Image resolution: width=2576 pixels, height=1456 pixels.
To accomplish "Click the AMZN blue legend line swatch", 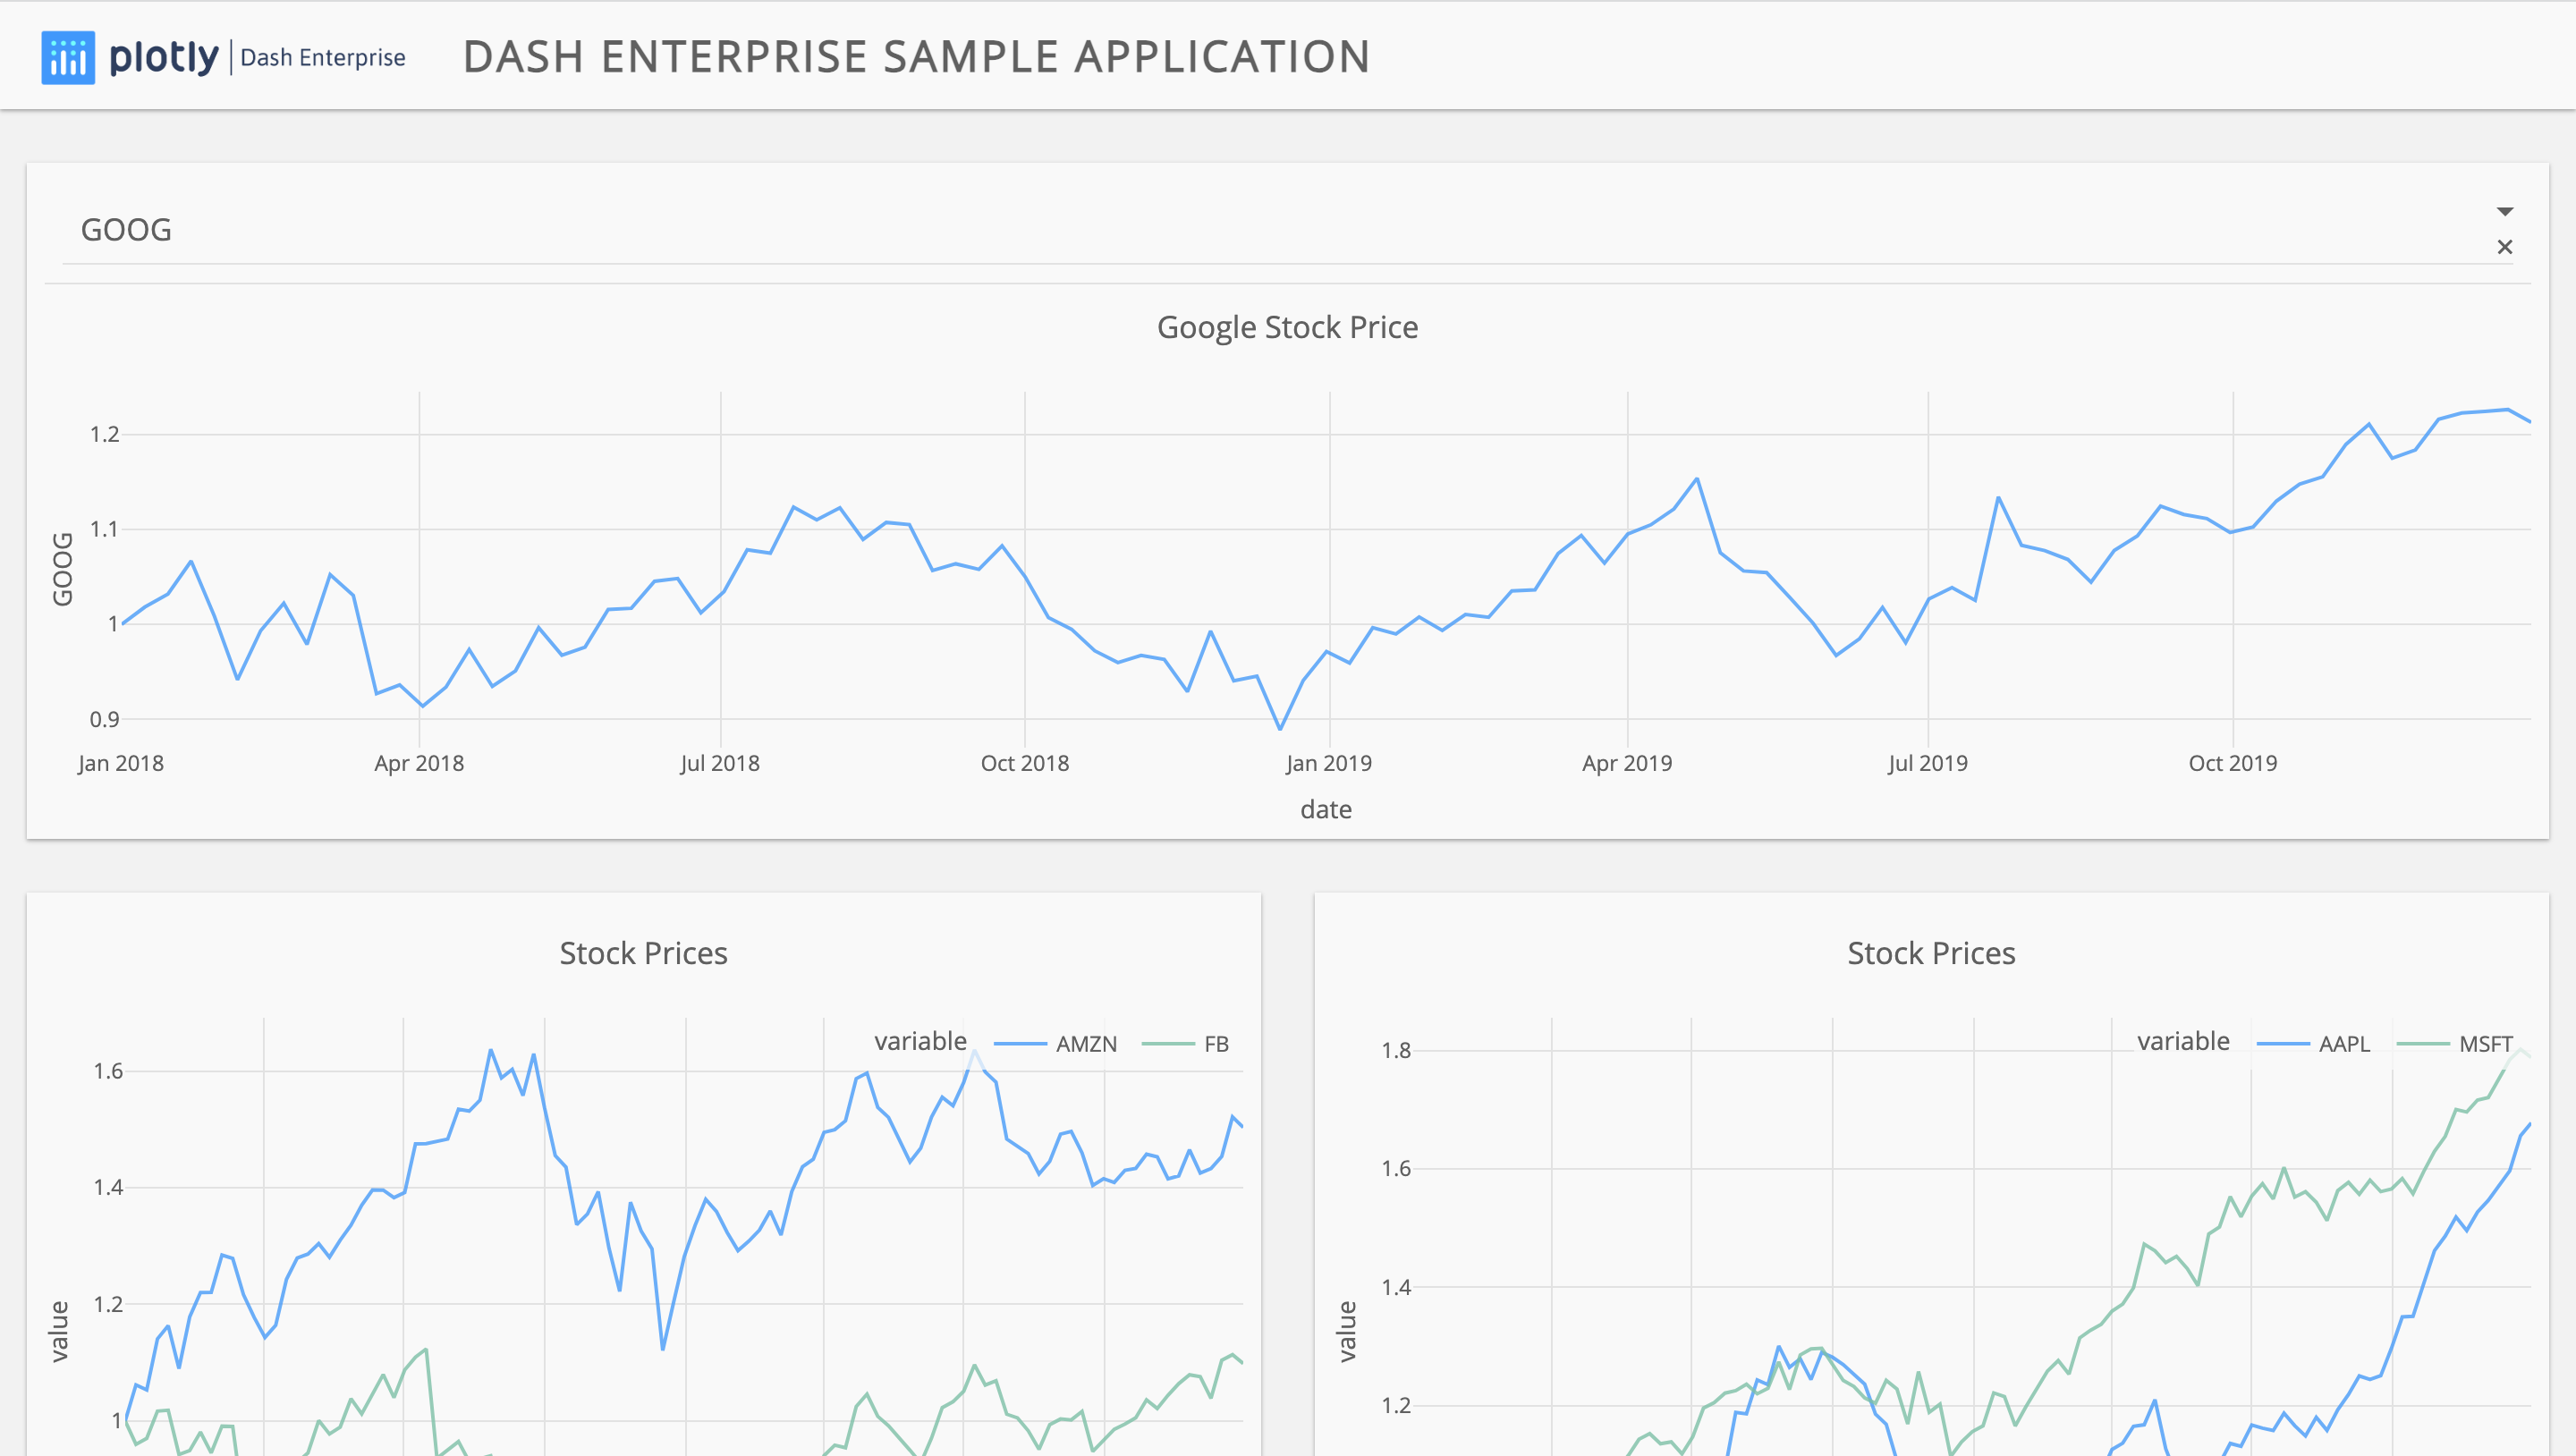I will click(1020, 1044).
